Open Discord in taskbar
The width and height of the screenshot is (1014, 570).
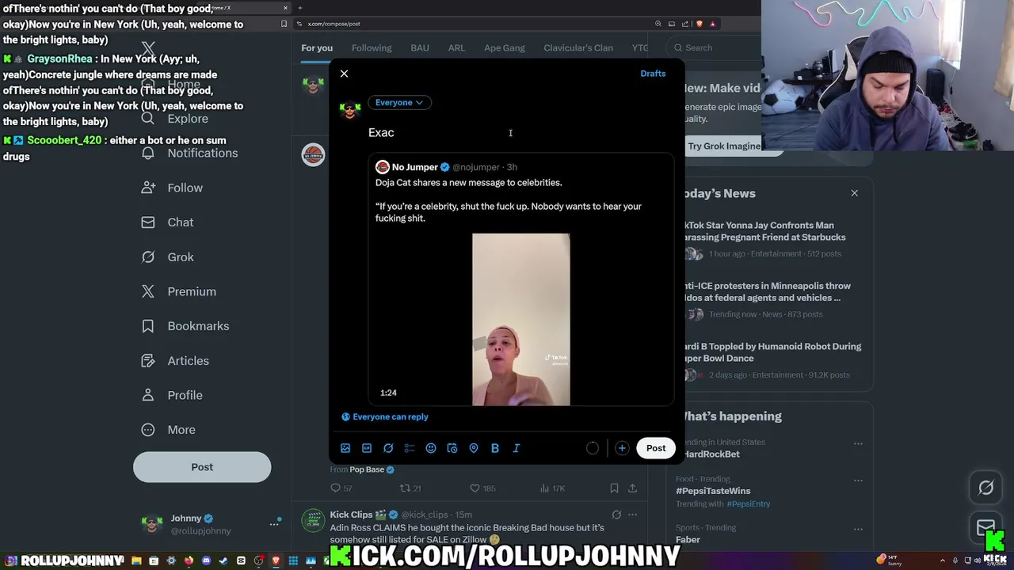[x=206, y=560]
